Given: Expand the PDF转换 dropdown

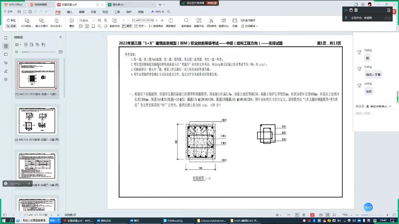Looking at the screenshot, I should (x=27, y=26).
